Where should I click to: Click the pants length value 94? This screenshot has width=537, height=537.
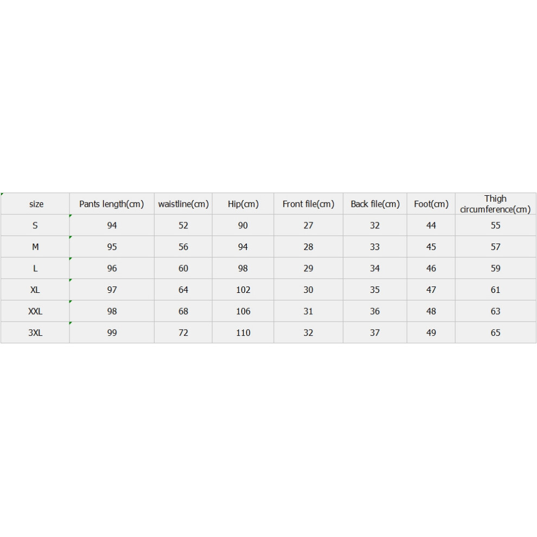112,225
